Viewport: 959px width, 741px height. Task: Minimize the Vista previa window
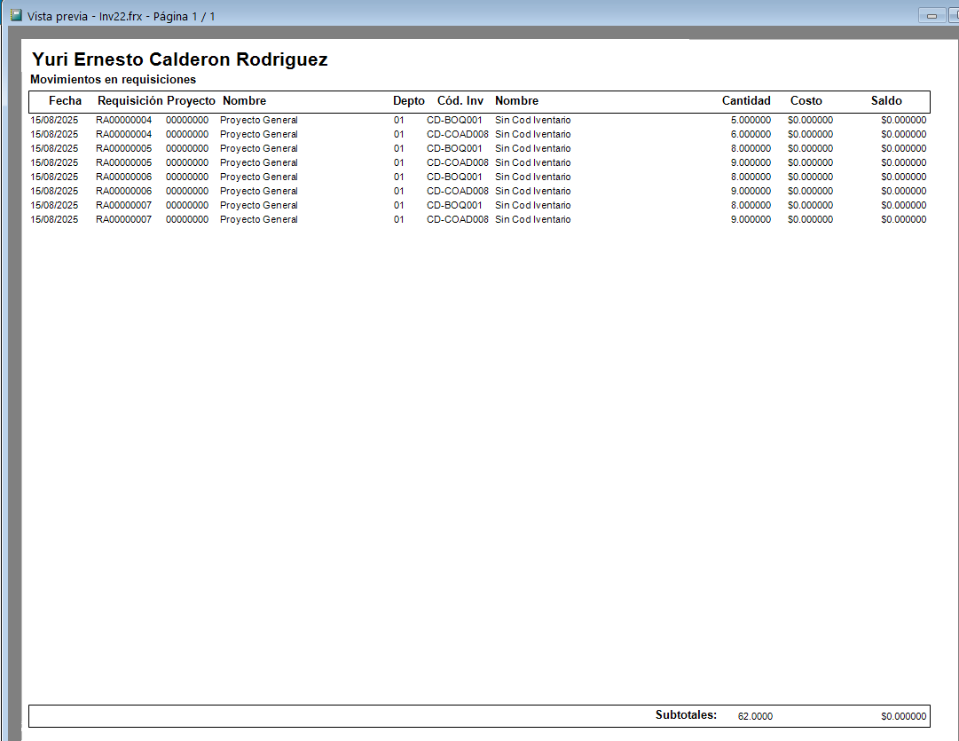(x=931, y=16)
